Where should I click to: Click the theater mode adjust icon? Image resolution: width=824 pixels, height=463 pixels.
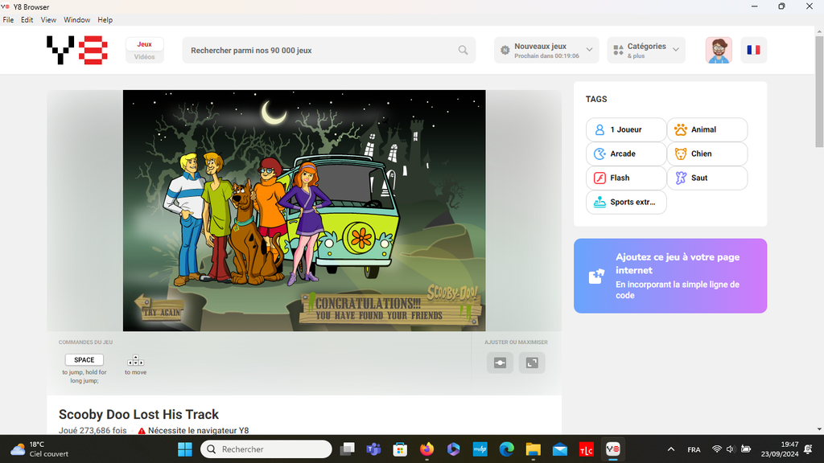(500, 363)
